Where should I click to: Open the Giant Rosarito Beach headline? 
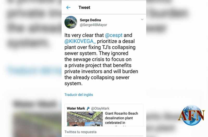point(121,118)
